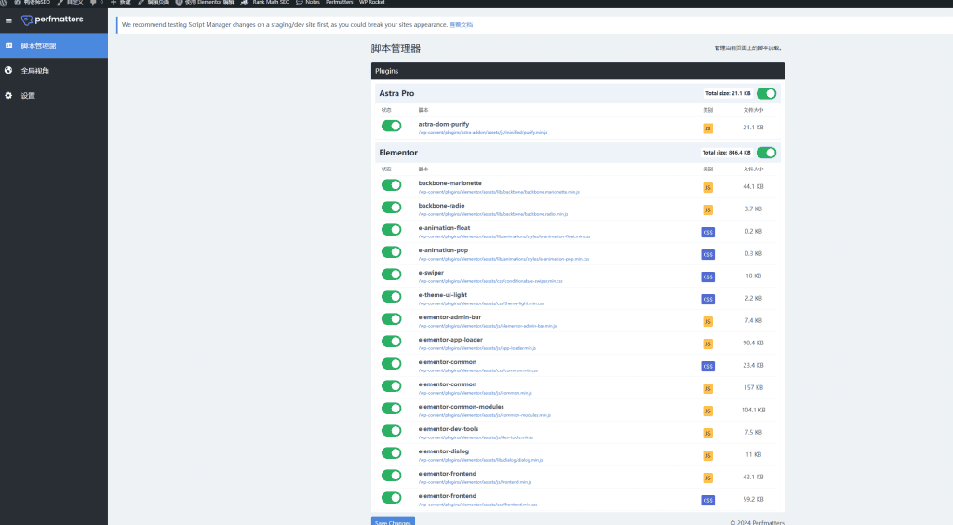Click the 脚本管理器 sidebar icon
This screenshot has width=953, height=525.
(8, 46)
